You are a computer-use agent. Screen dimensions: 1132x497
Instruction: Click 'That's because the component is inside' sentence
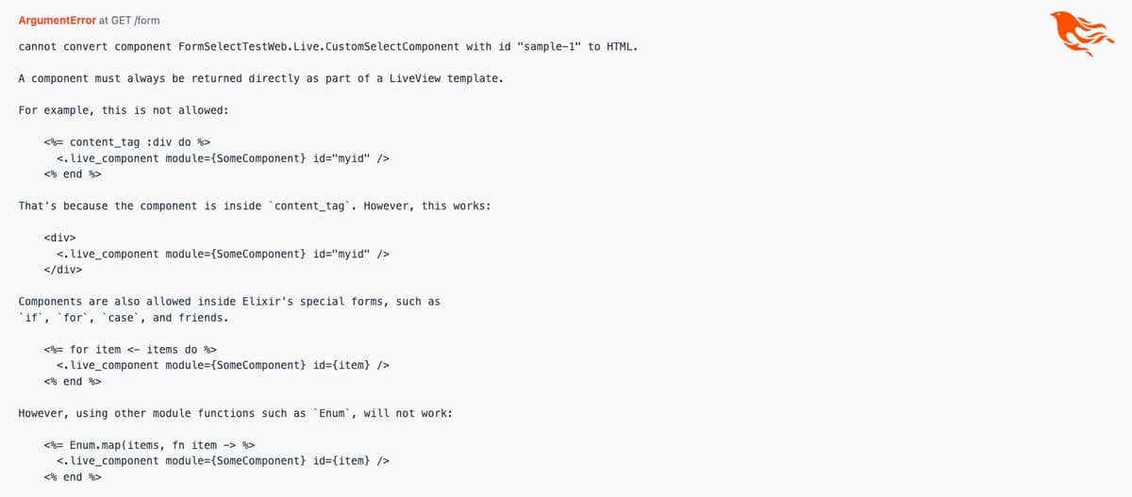point(254,206)
